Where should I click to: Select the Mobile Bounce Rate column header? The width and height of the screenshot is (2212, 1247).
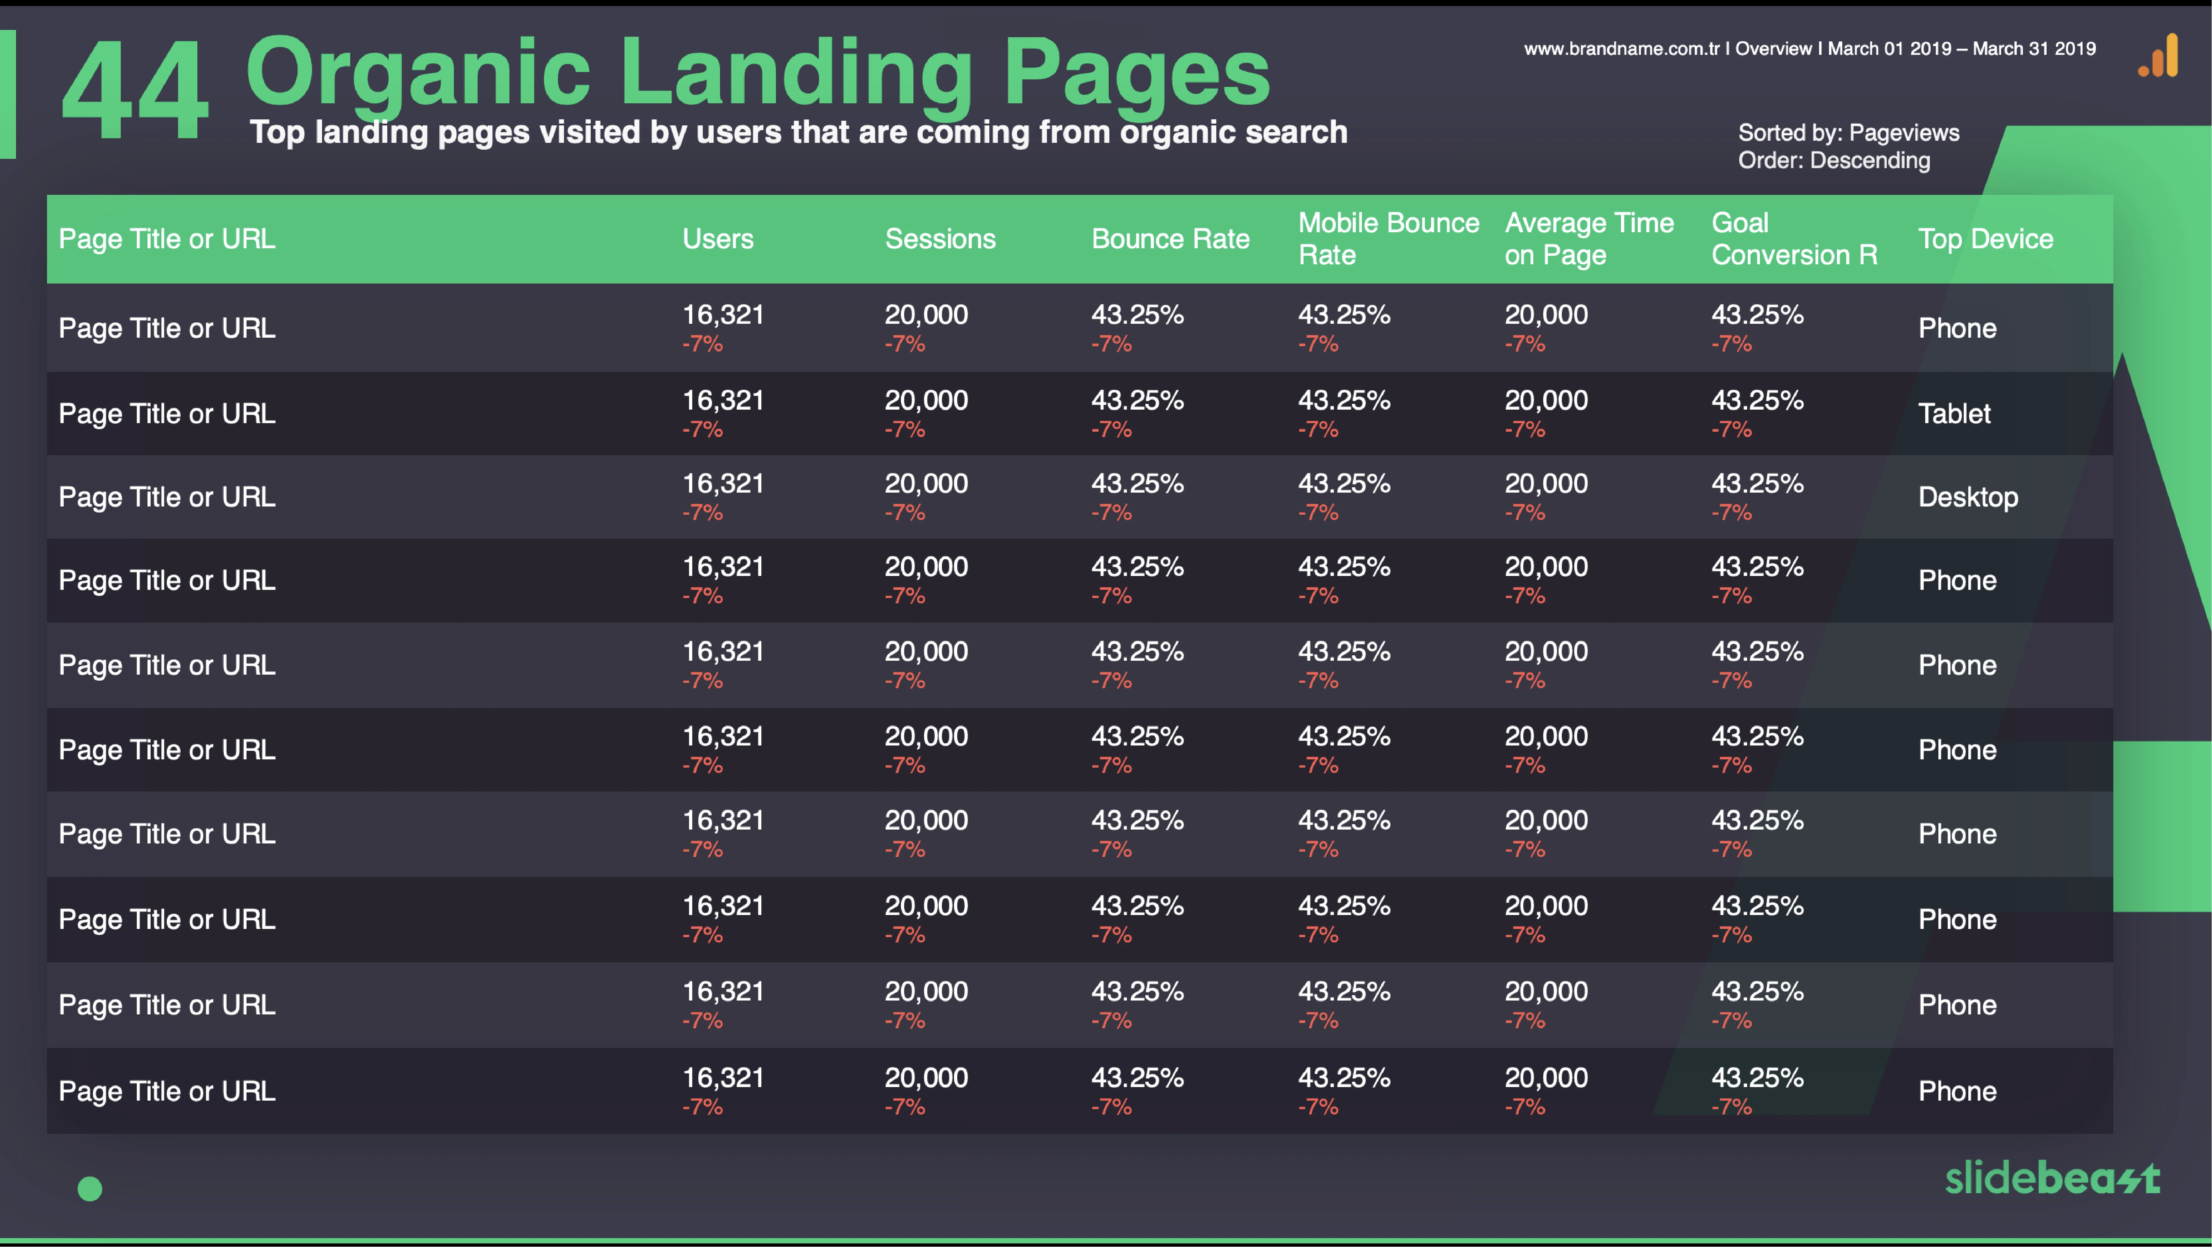tap(1388, 239)
